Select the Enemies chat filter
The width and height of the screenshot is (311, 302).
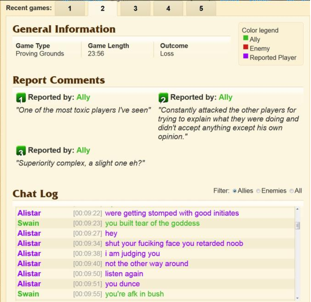tap(258, 191)
